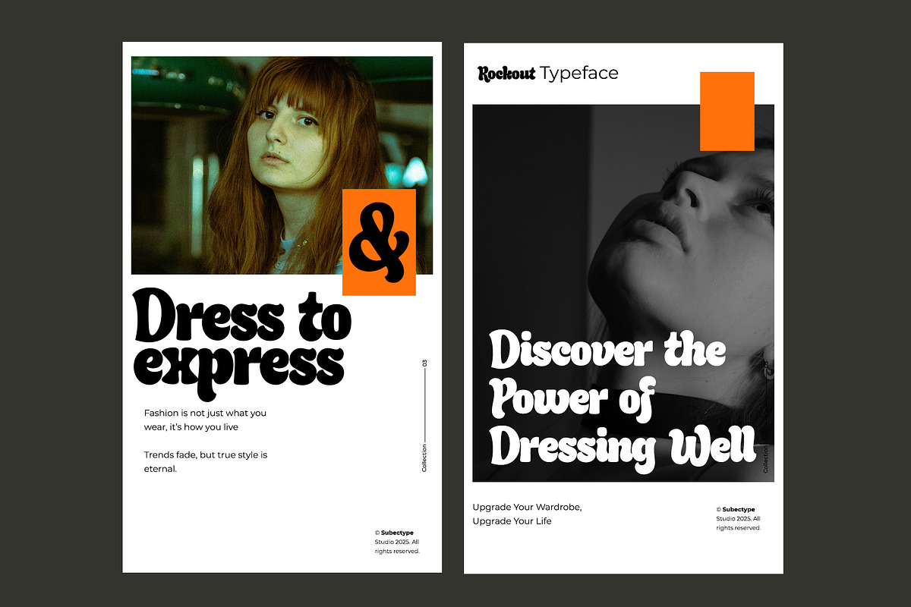Click vertical 'Collection' label on right poster photo
This screenshot has width=911, height=607.
coord(766,460)
